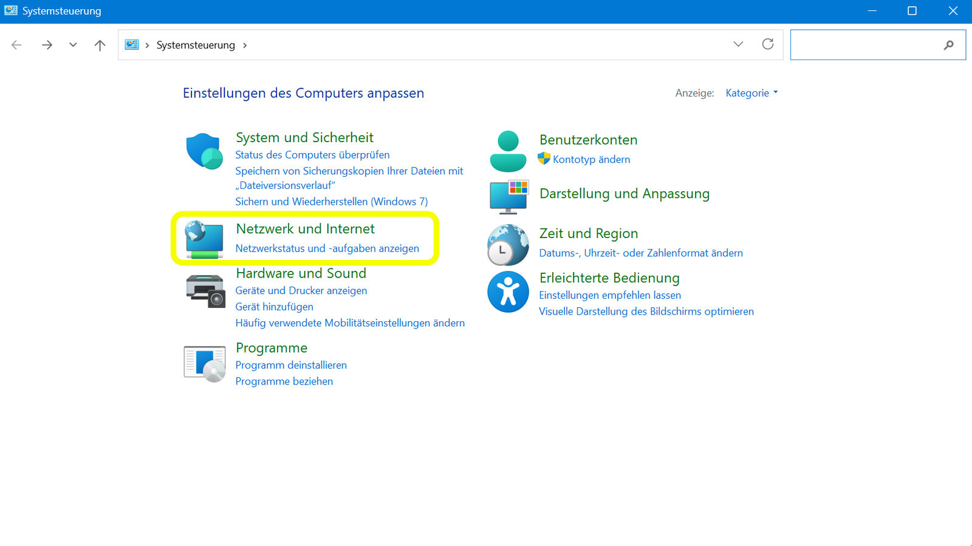Image resolution: width=972 pixels, height=546 pixels.
Task: Expand the chevron after Systemsteuerung breadcrumb
Action: [x=245, y=46]
